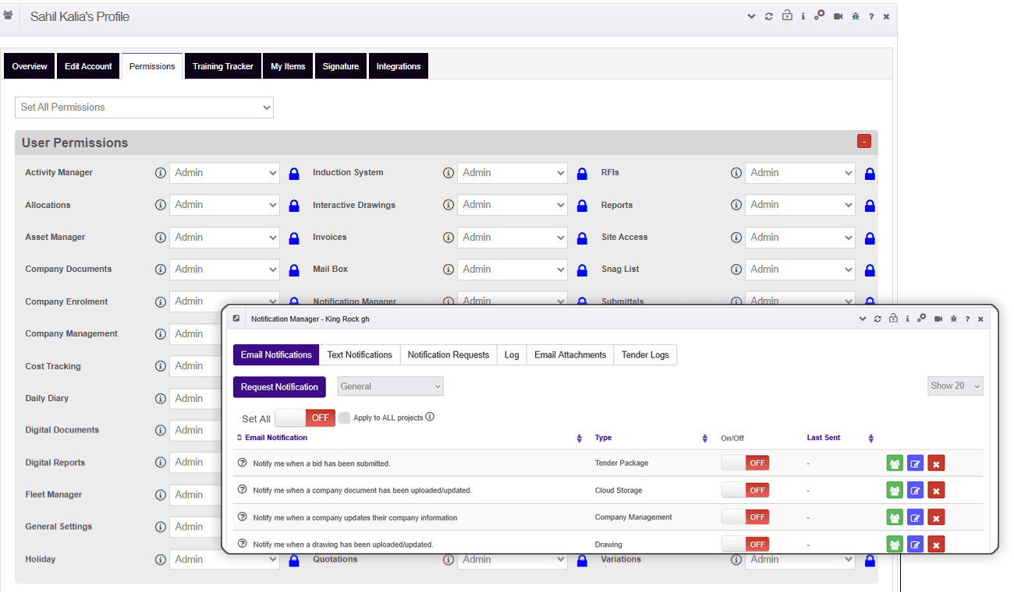Click the bug report icon in Notification Manager
This screenshot has width=1014, height=592.
point(953,319)
